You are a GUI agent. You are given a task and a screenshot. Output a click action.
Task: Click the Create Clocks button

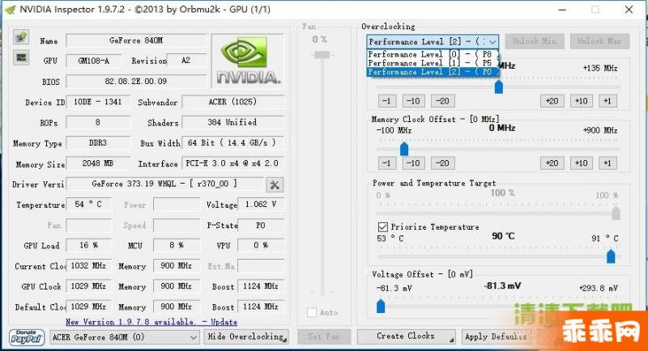tap(406, 336)
